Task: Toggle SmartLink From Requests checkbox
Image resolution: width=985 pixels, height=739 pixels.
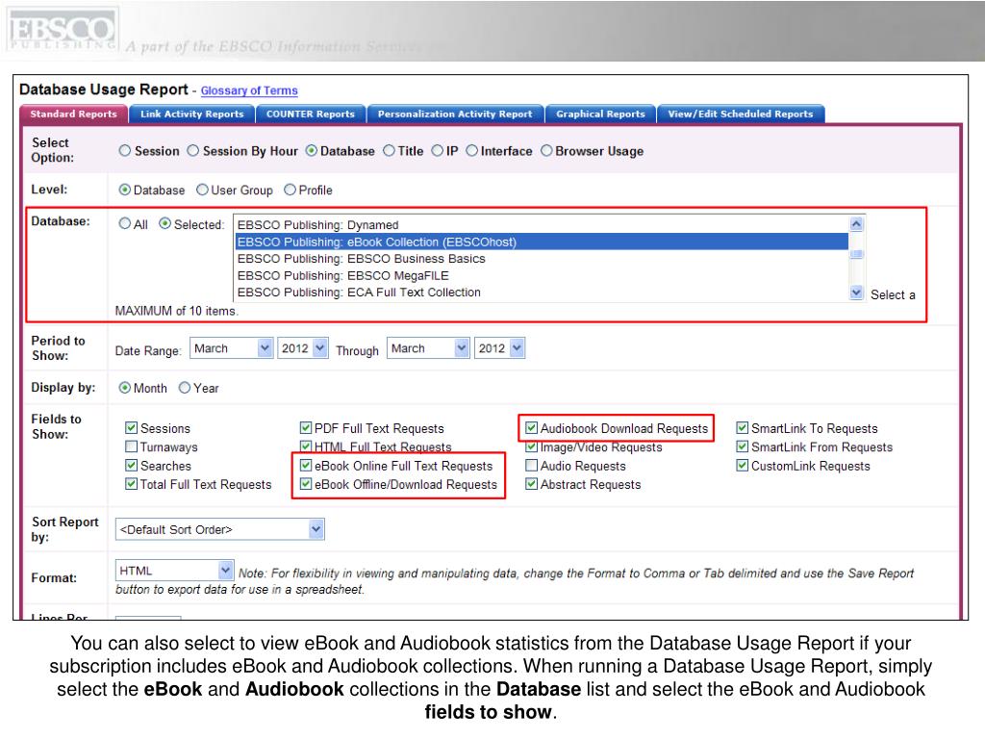Action: point(743,446)
